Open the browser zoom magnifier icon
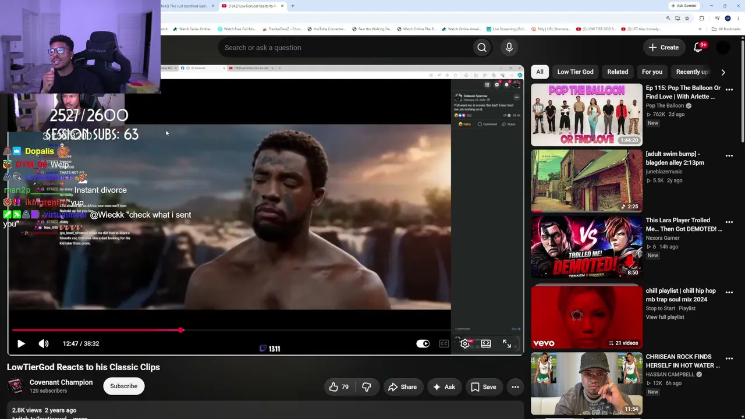 [x=668, y=18]
